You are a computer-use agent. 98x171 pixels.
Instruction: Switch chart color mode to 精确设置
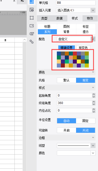pos(67,48)
